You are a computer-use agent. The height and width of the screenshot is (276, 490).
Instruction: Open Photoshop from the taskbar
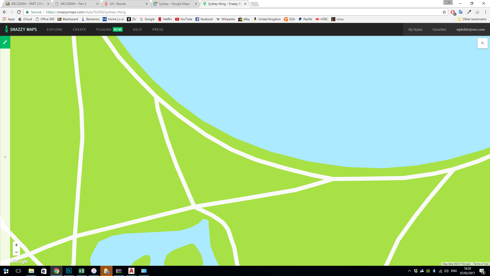(x=69, y=271)
